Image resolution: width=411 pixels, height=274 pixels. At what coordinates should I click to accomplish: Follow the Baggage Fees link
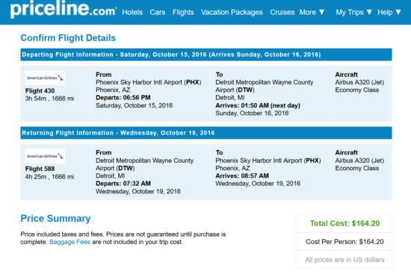tap(70, 242)
